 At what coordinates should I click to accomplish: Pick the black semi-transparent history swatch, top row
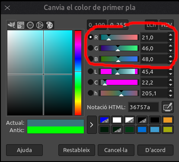tap(142, 120)
